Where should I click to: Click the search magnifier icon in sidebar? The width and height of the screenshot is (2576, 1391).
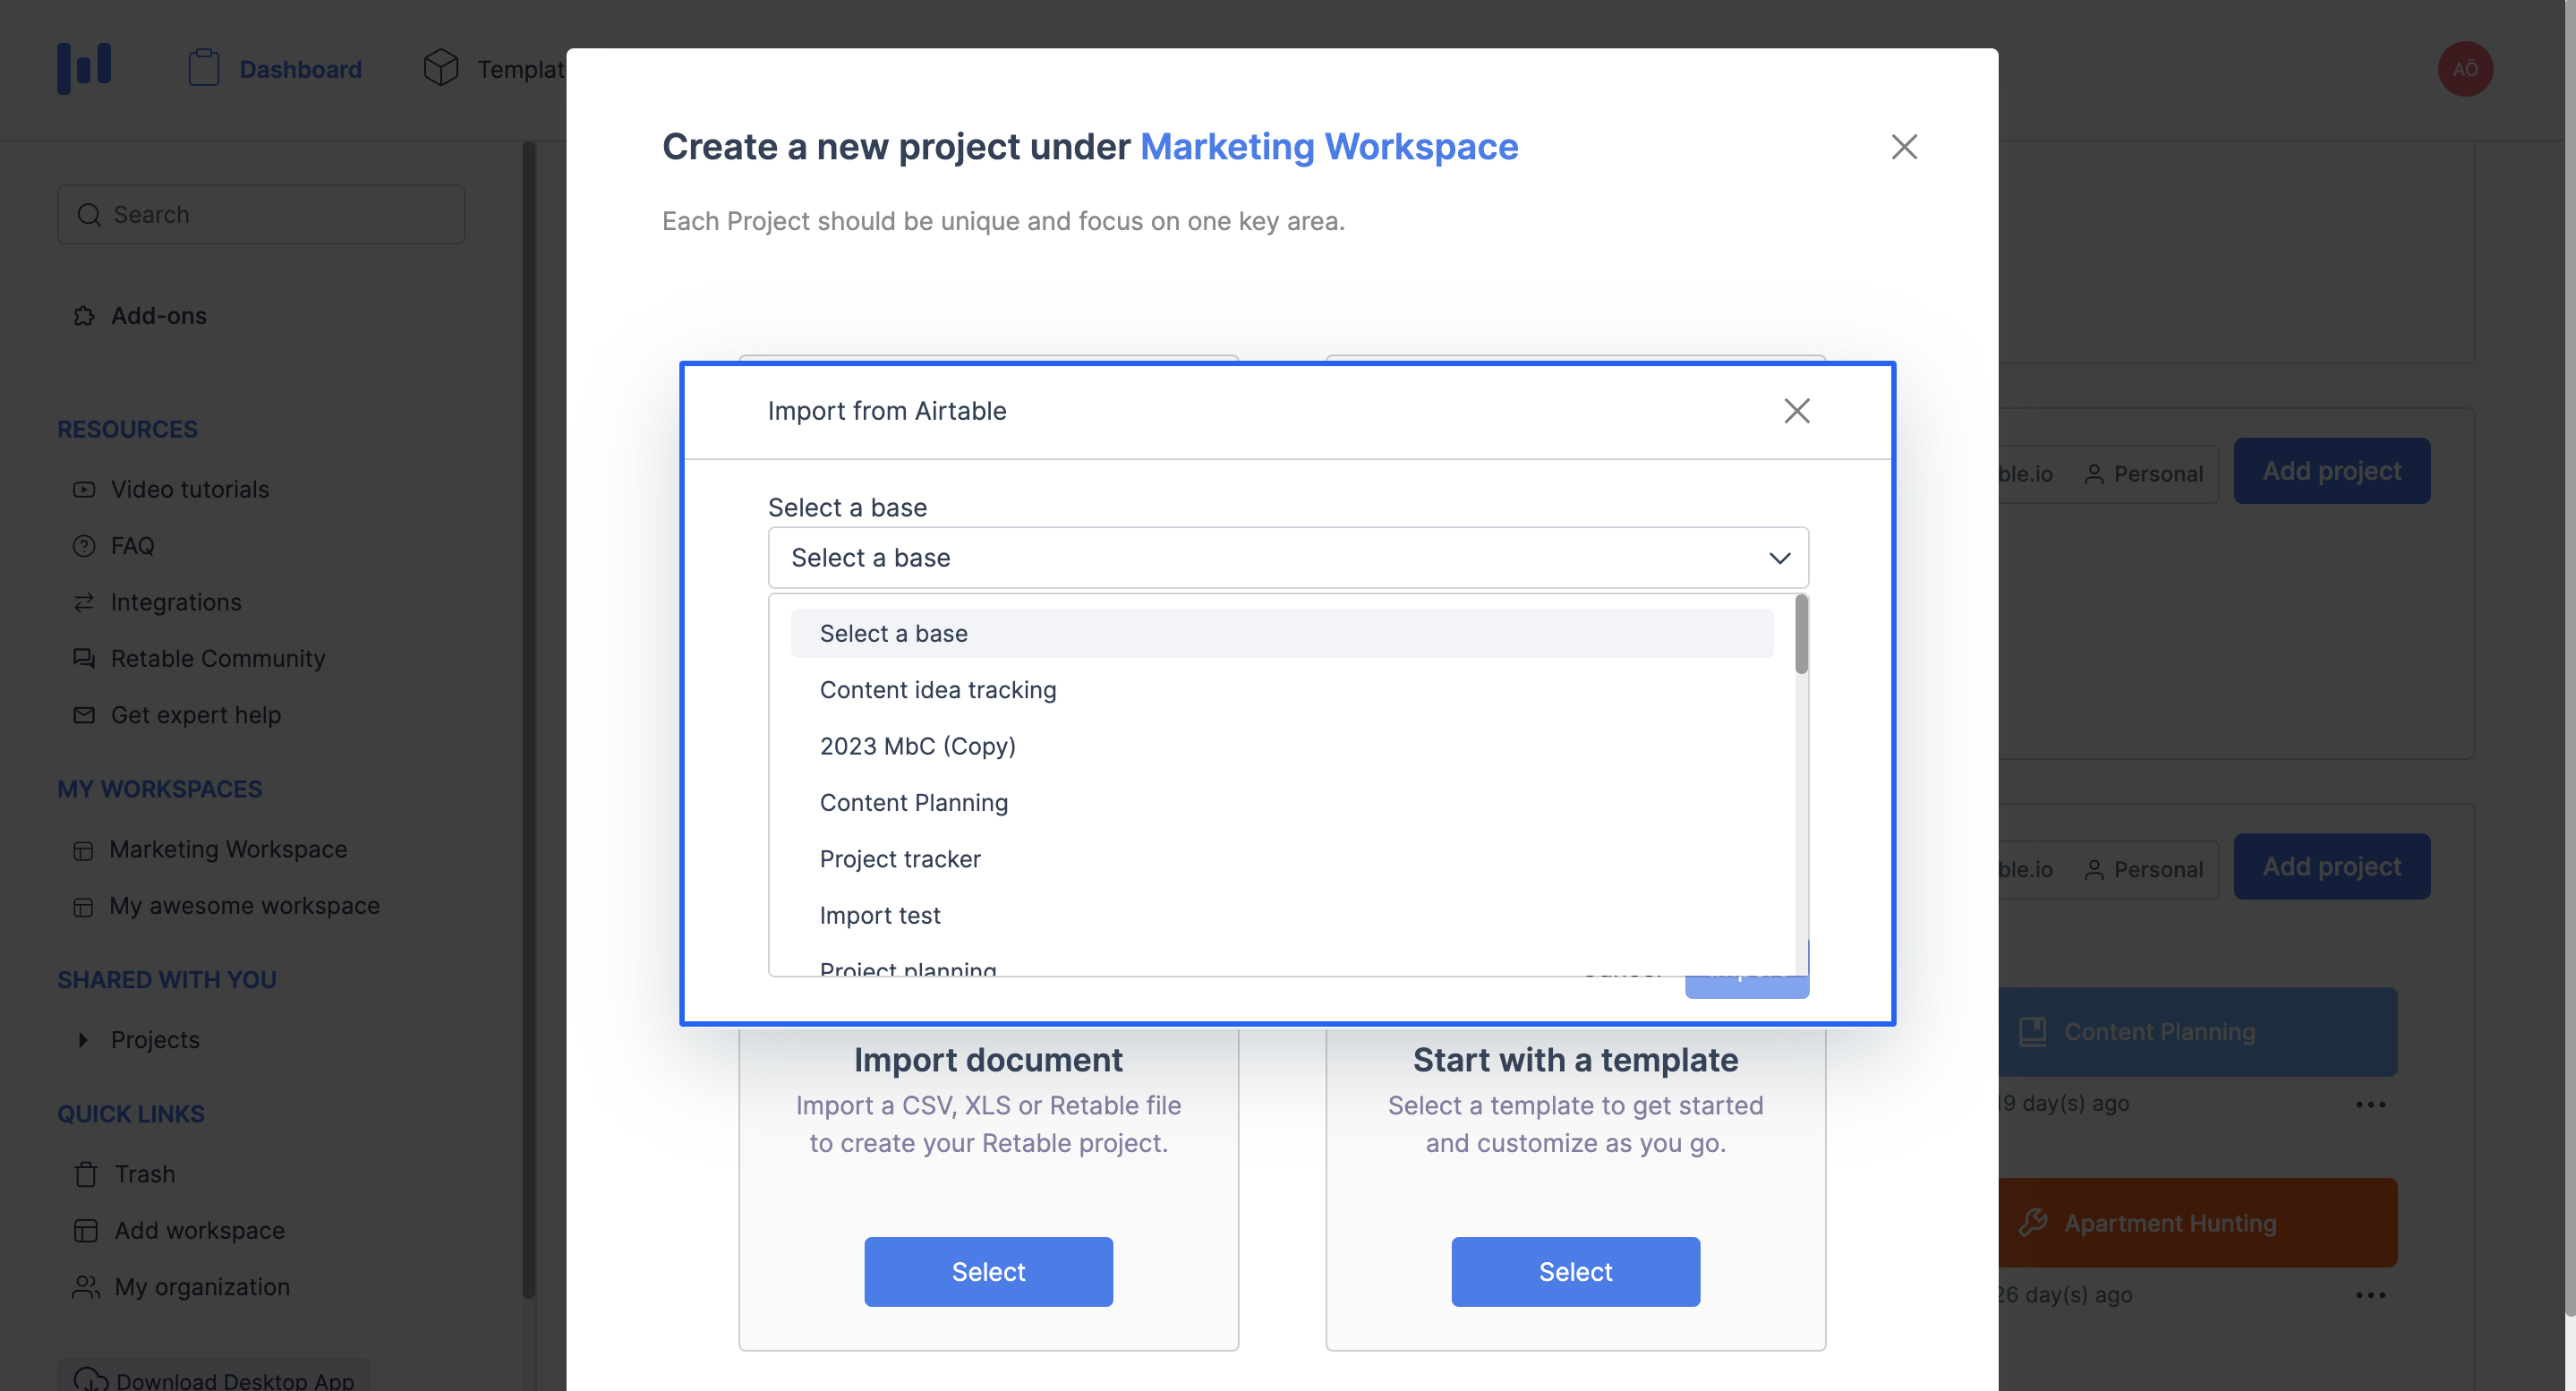[x=89, y=214]
